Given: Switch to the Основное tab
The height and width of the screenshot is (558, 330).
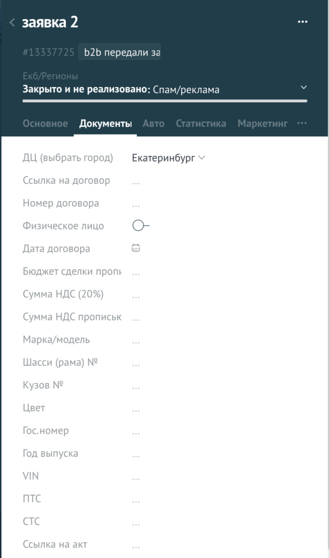Looking at the screenshot, I should 45,124.
